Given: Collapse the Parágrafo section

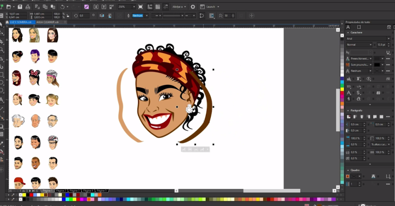Looking at the screenshot, I should click(x=348, y=111).
